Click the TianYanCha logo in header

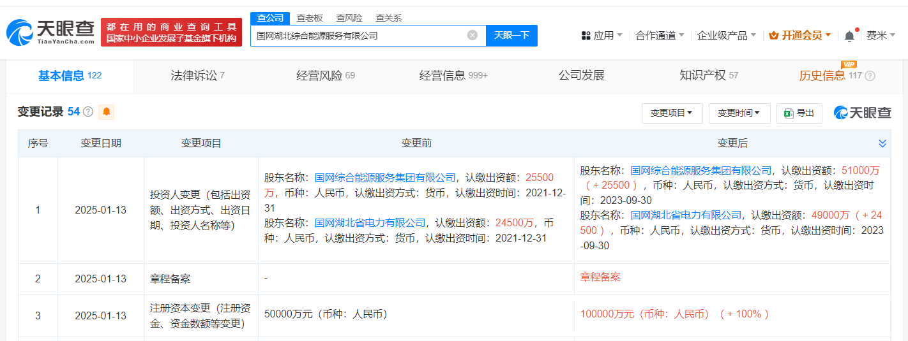coord(50,32)
